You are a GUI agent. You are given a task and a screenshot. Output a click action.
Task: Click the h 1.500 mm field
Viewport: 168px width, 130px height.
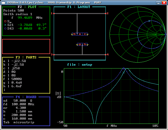pyautogui.click(x=18, y=111)
